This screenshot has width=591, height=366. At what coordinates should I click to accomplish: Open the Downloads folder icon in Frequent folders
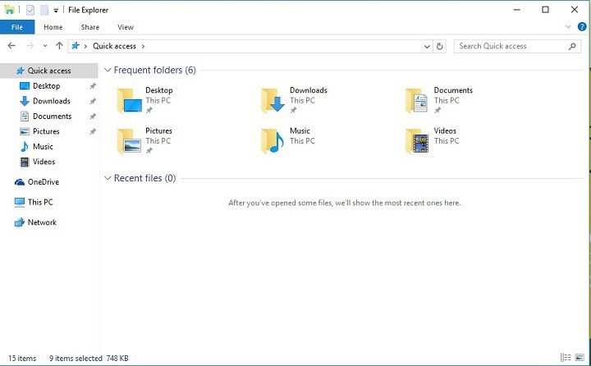[x=273, y=101]
